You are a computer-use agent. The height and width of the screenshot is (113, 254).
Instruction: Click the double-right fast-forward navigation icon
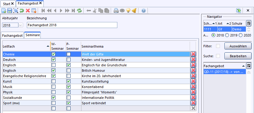[x=67, y=11]
